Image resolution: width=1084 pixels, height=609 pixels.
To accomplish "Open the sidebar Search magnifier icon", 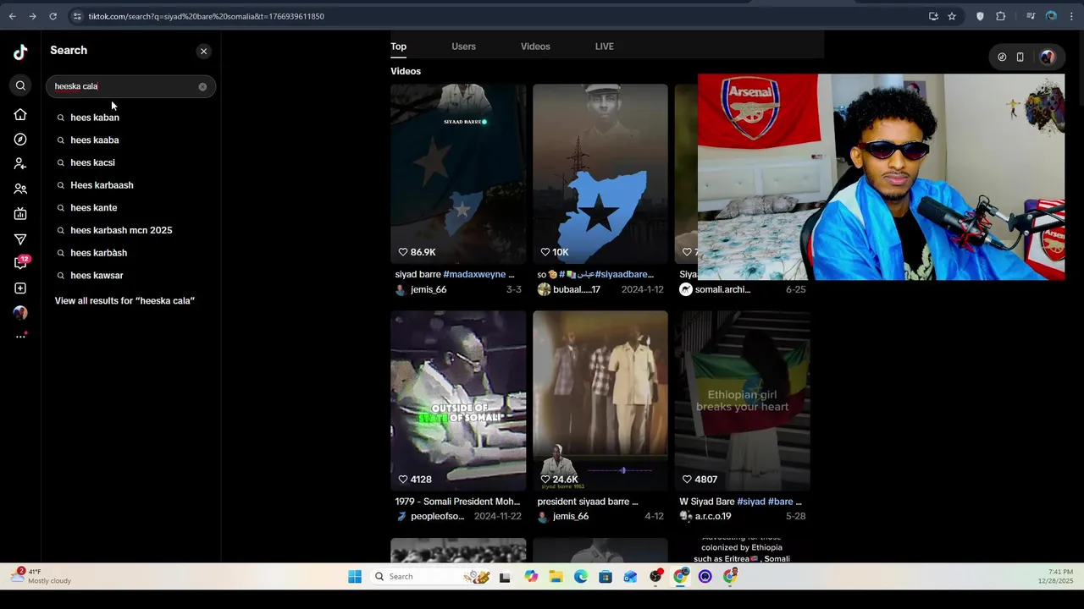I will [x=20, y=85].
